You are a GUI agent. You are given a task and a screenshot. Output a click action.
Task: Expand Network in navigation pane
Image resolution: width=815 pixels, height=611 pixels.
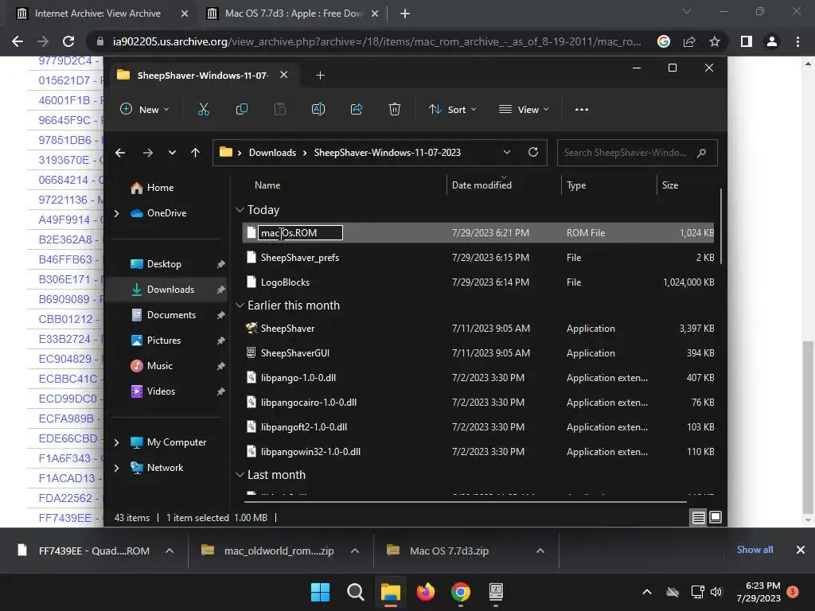tap(116, 468)
